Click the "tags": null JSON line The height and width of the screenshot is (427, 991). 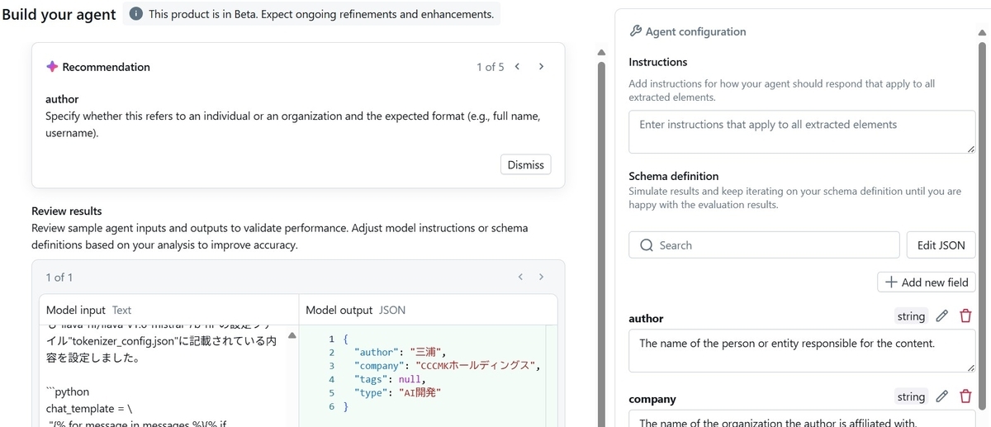[x=391, y=380]
